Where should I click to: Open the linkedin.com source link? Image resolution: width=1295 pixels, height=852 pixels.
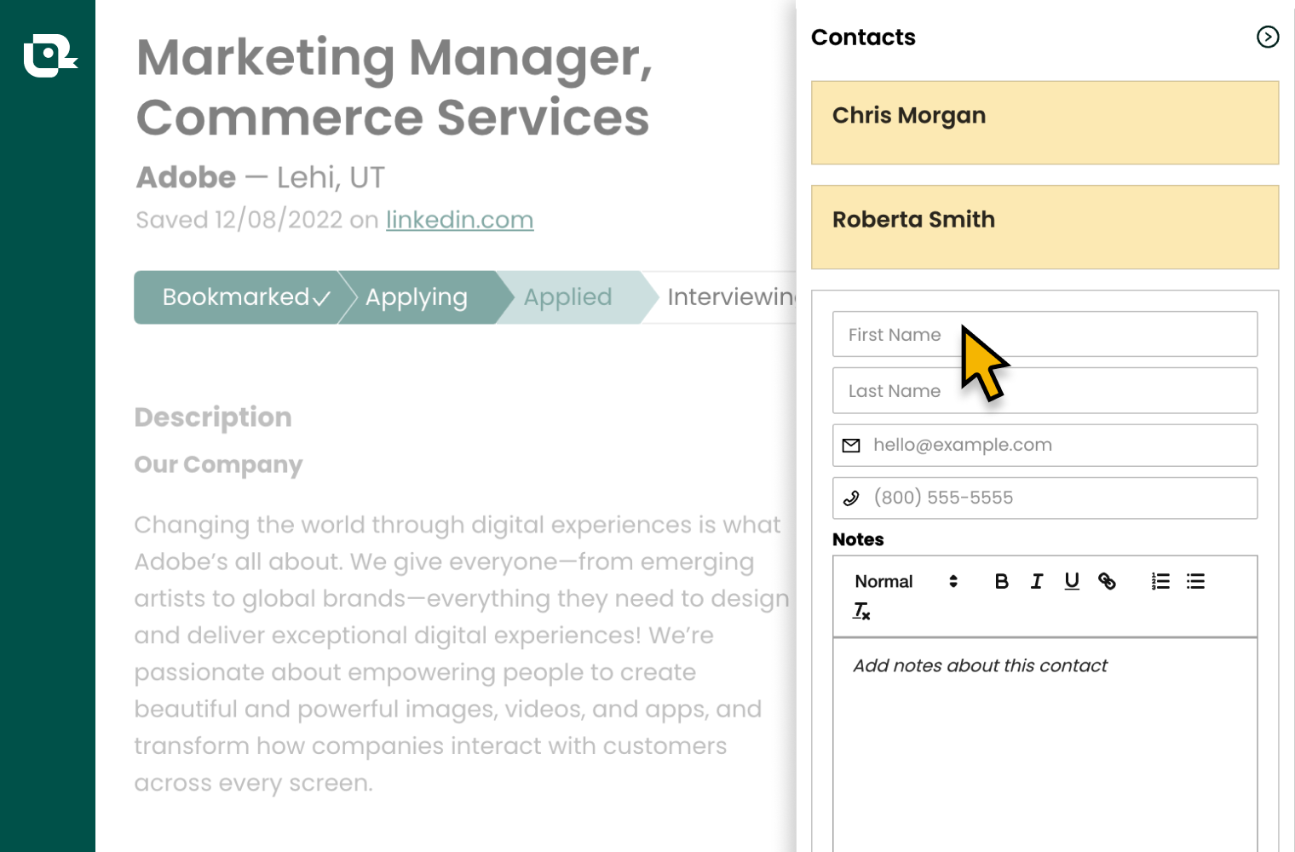click(459, 220)
